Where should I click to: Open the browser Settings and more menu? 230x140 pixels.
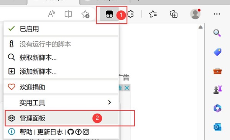coord(217,14)
